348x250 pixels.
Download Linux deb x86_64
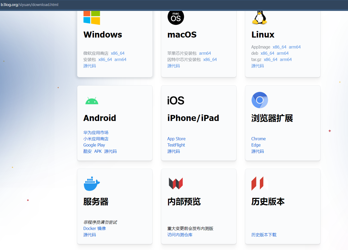pyautogui.click(x=267, y=53)
